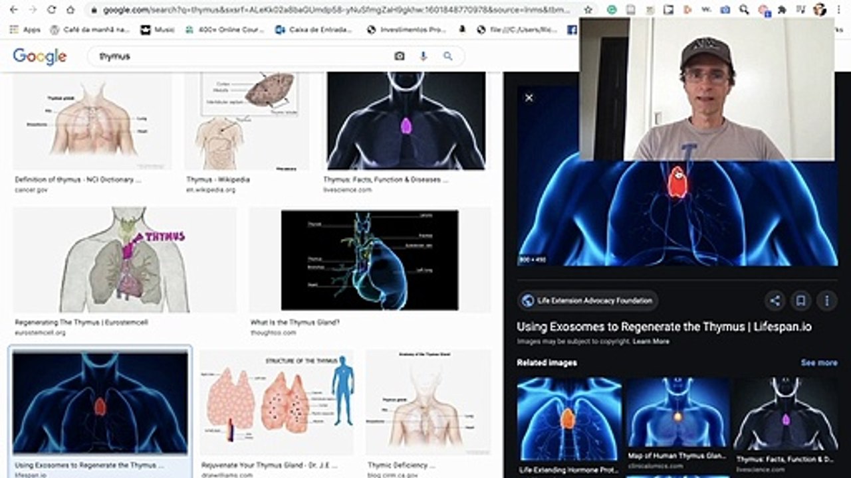Viewport: 851px width, 478px height.
Task: Save the previewed image to collection
Action: [x=800, y=301]
